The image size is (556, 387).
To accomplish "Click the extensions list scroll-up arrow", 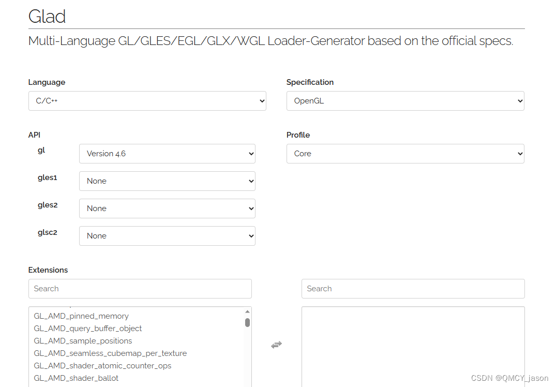I will point(248,311).
